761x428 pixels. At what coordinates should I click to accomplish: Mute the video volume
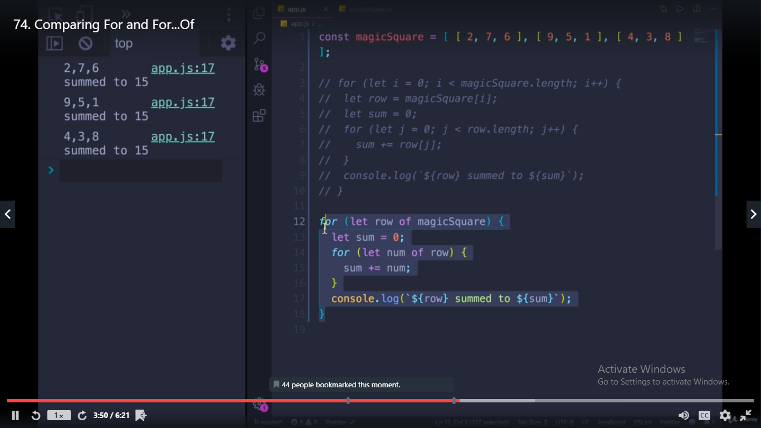pyautogui.click(x=684, y=415)
